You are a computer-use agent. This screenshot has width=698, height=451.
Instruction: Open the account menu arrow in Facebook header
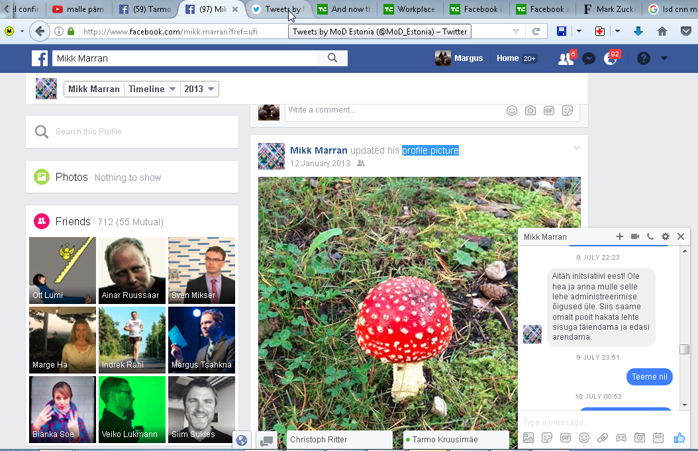point(664,58)
